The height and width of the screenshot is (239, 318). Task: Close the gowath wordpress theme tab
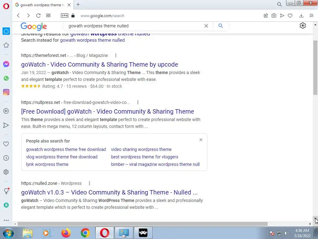pyautogui.click(x=69, y=5)
